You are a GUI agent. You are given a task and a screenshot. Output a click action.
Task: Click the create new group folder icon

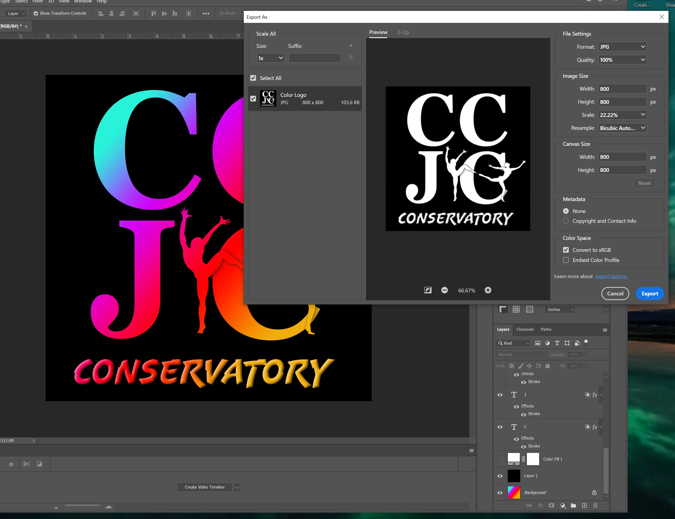pyautogui.click(x=573, y=505)
